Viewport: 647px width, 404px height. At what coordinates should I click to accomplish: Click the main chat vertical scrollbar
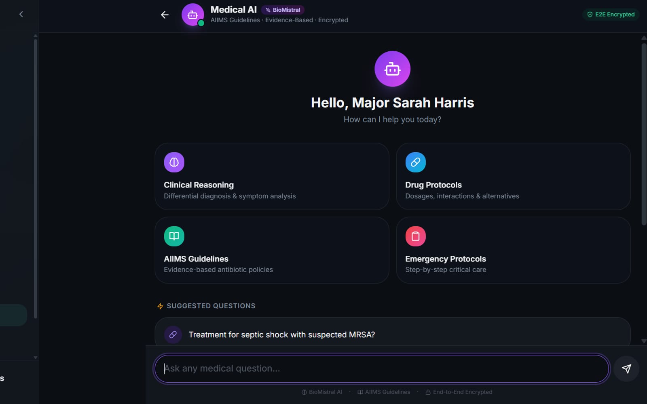point(644,134)
